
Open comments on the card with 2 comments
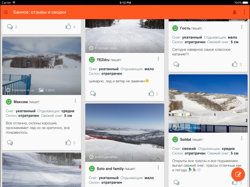[10, 27]
